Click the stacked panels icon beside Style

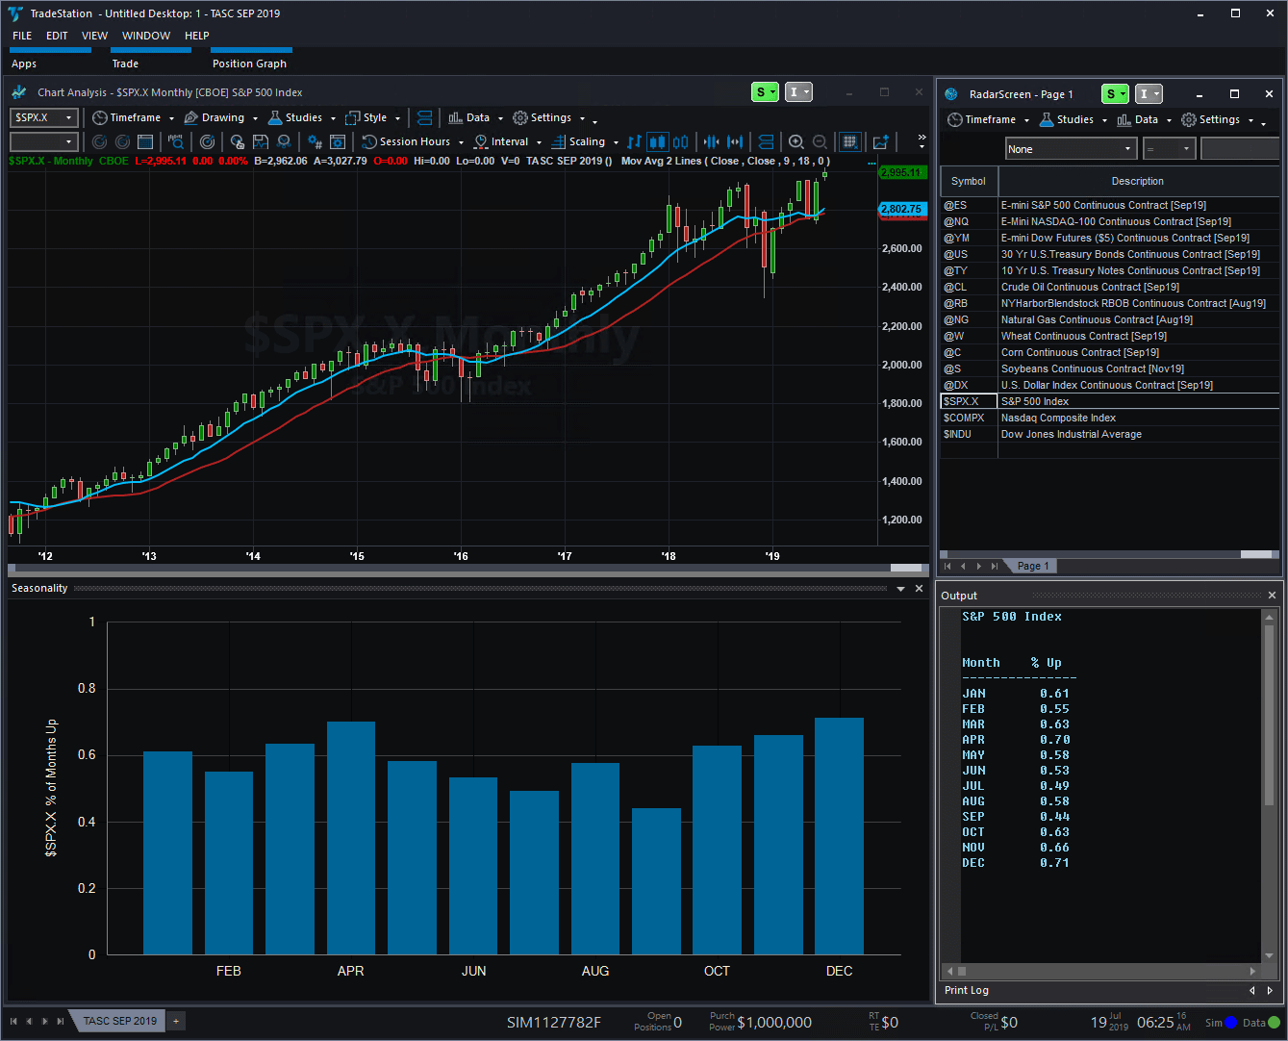[x=424, y=117]
